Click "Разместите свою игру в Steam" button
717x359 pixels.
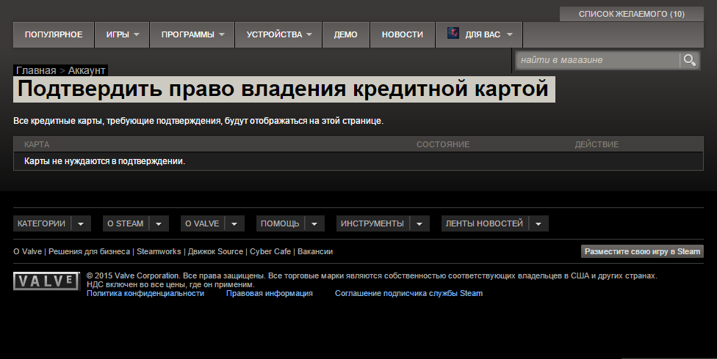pos(642,251)
